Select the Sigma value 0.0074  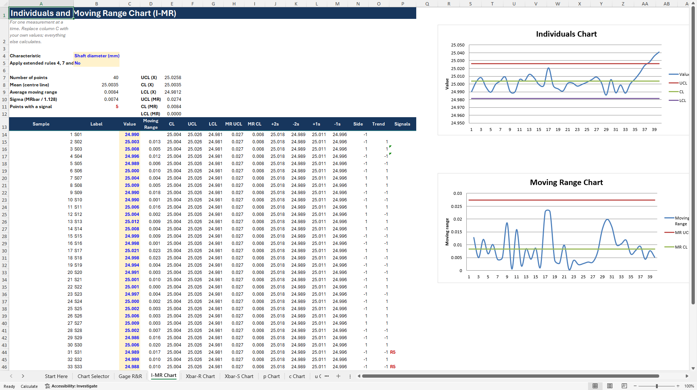point(96,99)
